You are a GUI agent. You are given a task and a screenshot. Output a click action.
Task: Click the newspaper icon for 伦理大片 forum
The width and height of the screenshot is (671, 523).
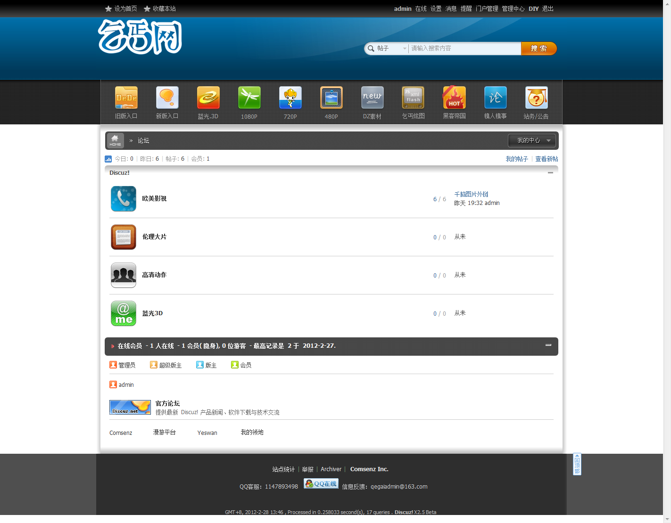click(124, 237)
